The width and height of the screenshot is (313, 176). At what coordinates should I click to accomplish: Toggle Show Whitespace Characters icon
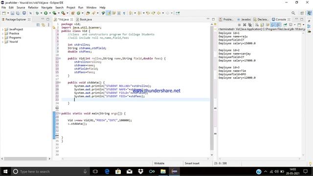click(124, 13)
